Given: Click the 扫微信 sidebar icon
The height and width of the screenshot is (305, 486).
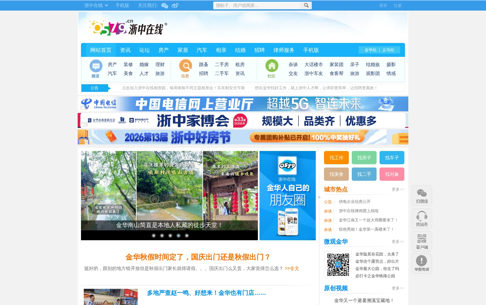Looking at the screenshot, I should click(x=422, y=196).
